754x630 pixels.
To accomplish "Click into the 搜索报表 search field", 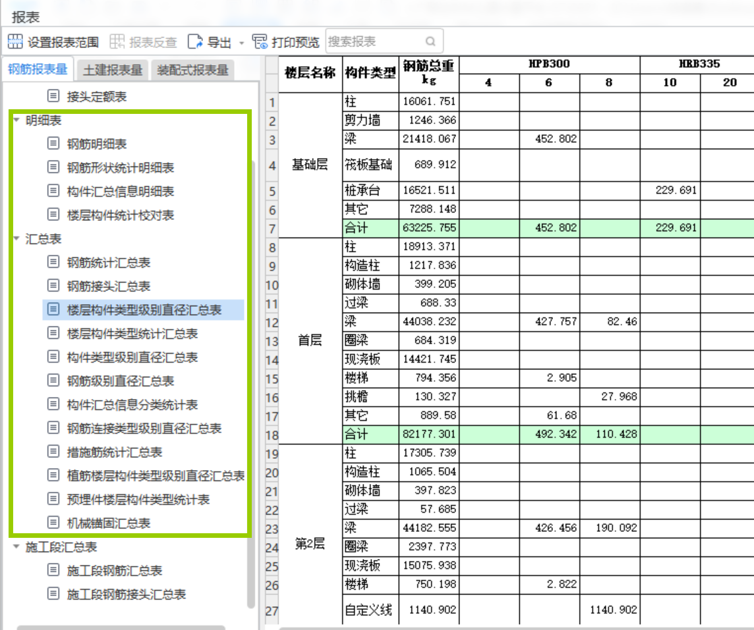I will click(384, 41).
